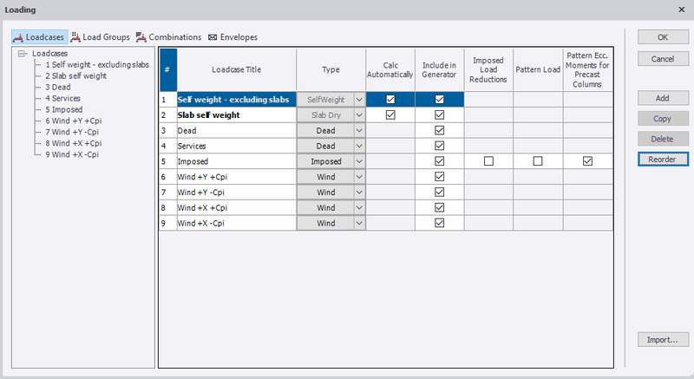Image resolution: width=694 pixels, height=379 pixels.
Task: Click the # column header cell
Action: [167, 69]
